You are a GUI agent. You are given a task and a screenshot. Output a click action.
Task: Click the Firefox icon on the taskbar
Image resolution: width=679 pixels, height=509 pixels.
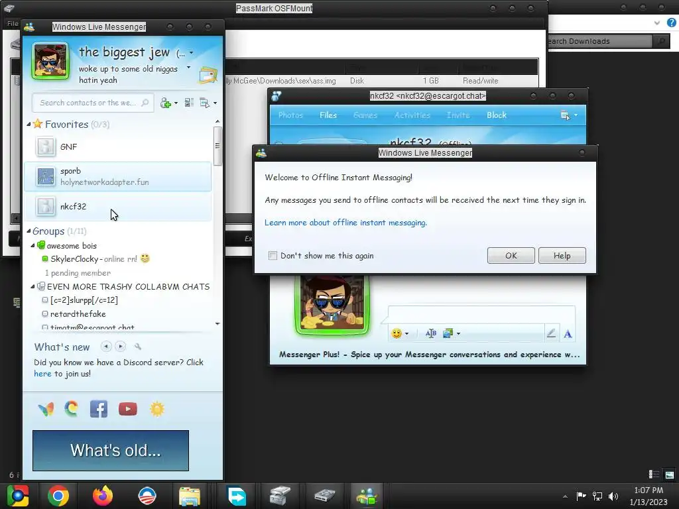point(103,496)
